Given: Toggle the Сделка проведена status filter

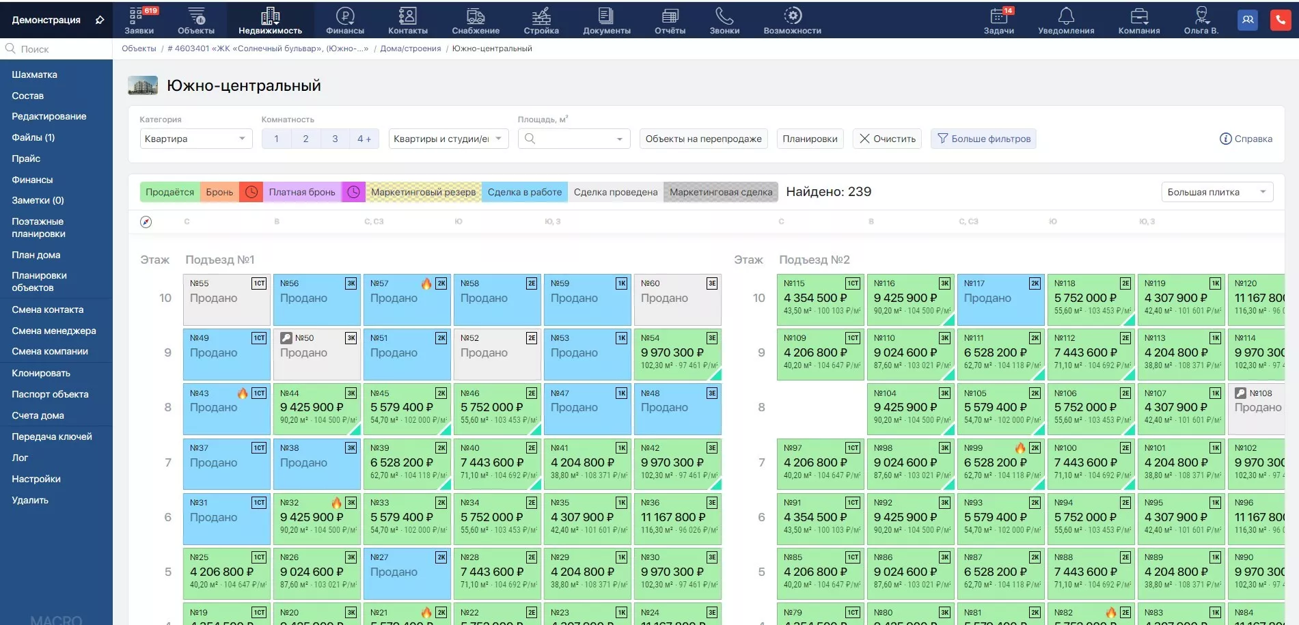Looking at the screenshot, I should coord(614,192).
